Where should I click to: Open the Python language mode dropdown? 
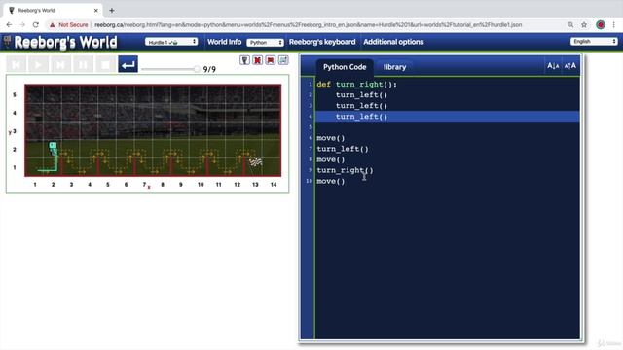coord(265,42)
